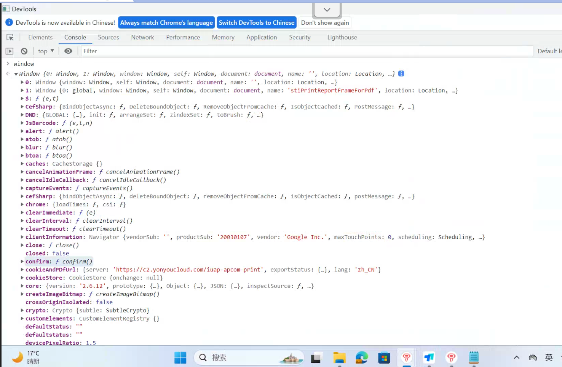Open File Explorer from the taskbar
Viewport: 562px width, 367px height.
pos(339,357)
